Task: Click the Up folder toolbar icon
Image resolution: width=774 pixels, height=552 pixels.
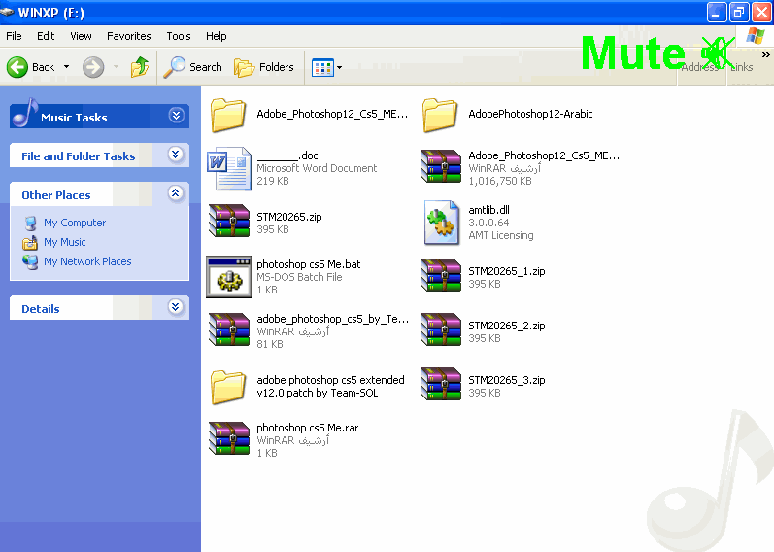Action: pyautogui.click(x=140, y=67)
